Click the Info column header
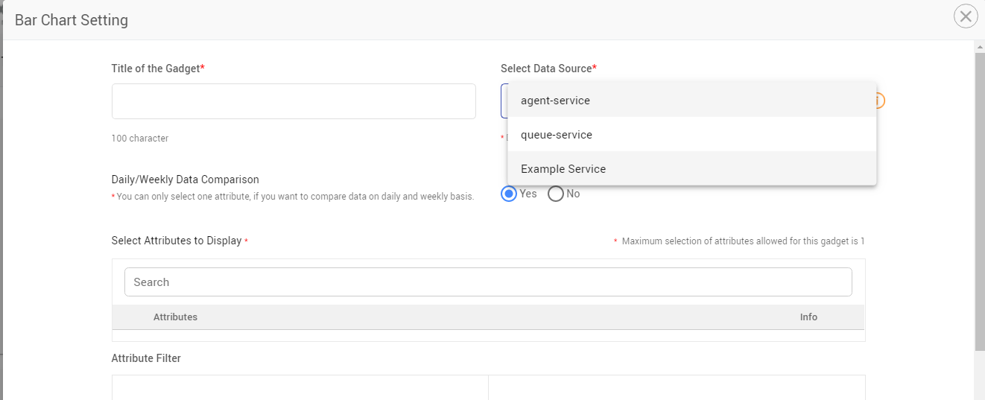985x400 pixels. pos(808,317)
